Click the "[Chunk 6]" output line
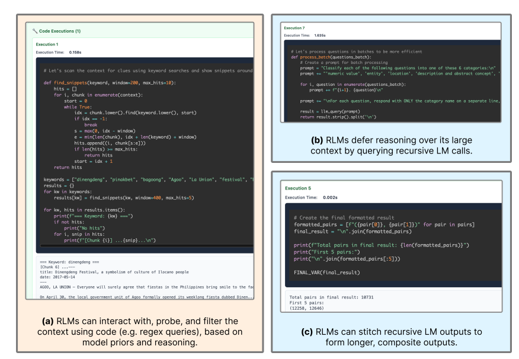Image resolution: width=519 pixels, height=359 pixels. point(57,267)
